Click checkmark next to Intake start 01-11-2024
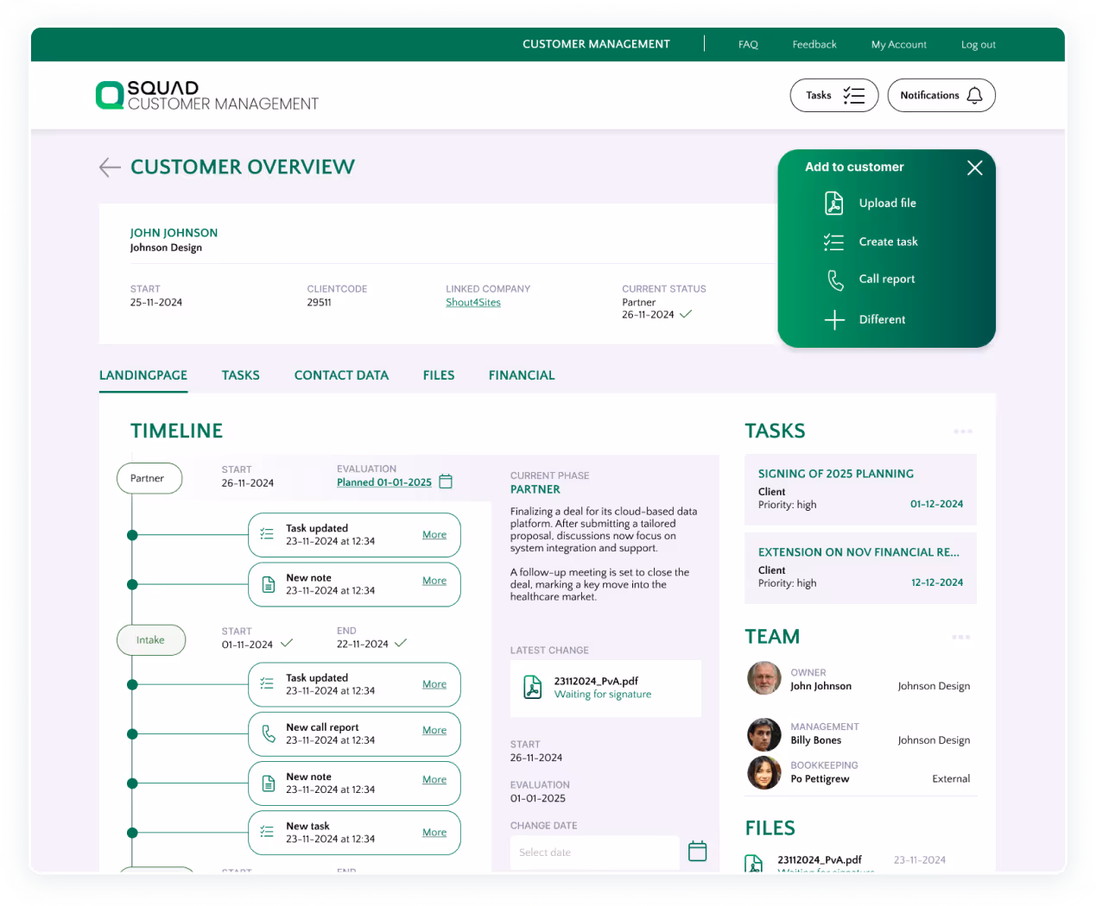 tap(287, 643)
